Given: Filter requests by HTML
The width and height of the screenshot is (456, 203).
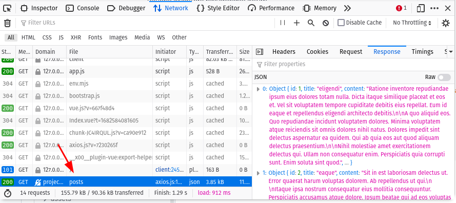Looking at the screenshot, I should pyautogui.click(x=28, y=37).
